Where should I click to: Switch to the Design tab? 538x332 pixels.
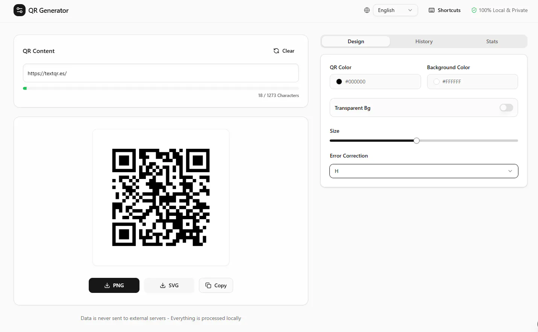pos(356,41)
